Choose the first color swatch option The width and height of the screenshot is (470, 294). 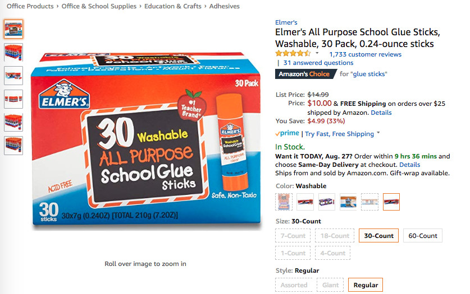tap(284, 202)
